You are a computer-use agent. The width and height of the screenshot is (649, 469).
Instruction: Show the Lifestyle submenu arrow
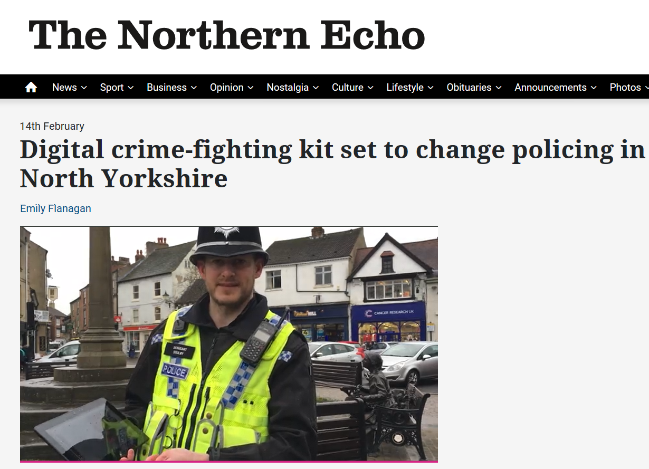(431, 88)
